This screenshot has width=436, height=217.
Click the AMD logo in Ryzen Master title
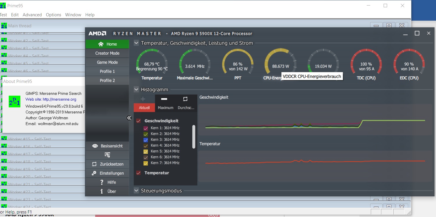[97, 33]
